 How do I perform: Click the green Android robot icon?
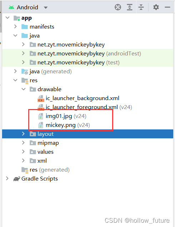[x=11, y=7]
